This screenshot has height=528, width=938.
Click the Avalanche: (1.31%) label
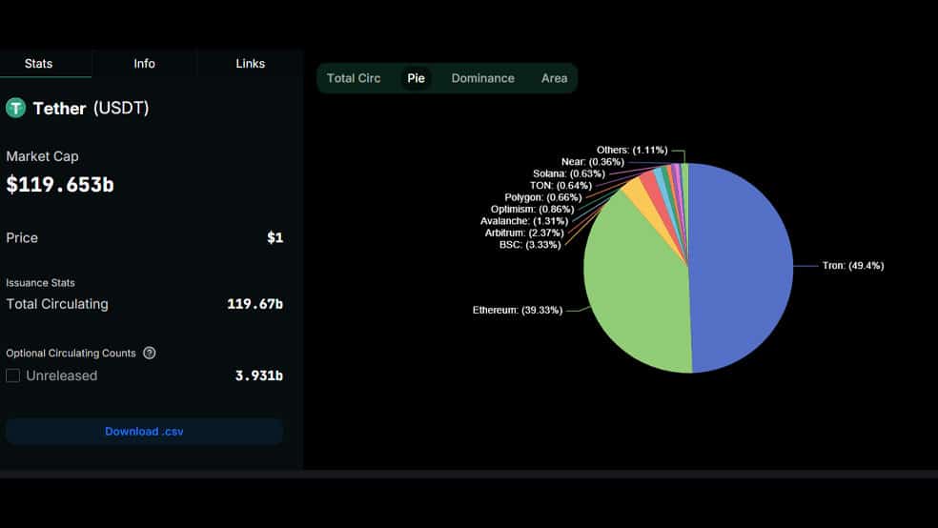pyautogui.click(x=524, y=221)
